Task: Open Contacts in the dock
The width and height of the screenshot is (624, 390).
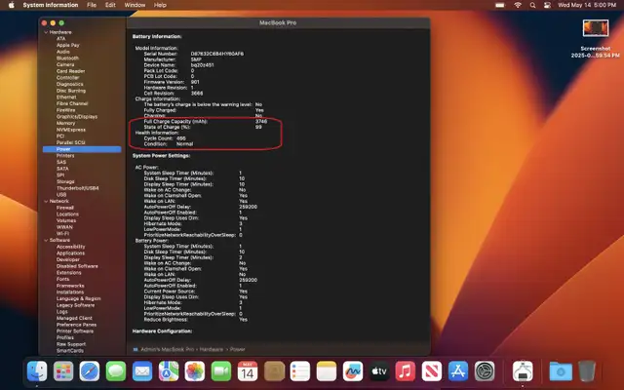Action: (x=274, y=371)
